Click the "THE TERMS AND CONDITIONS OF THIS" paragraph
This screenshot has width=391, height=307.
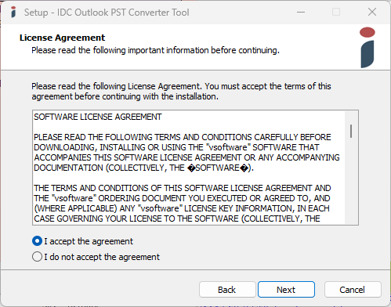point(182,204)
